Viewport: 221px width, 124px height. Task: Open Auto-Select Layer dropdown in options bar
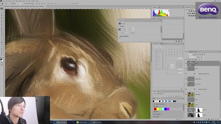[19, 4]
